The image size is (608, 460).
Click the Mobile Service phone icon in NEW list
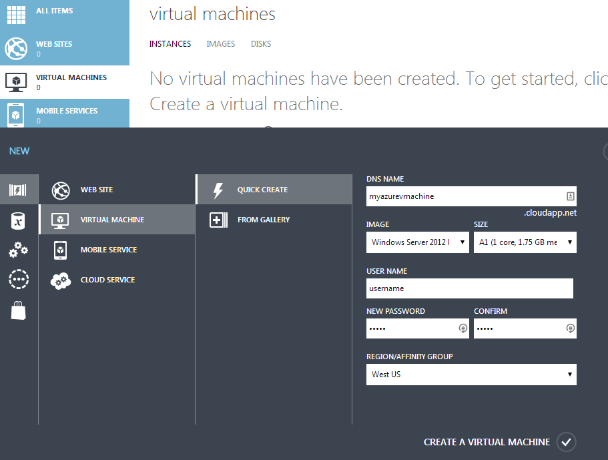coord(61,250)
